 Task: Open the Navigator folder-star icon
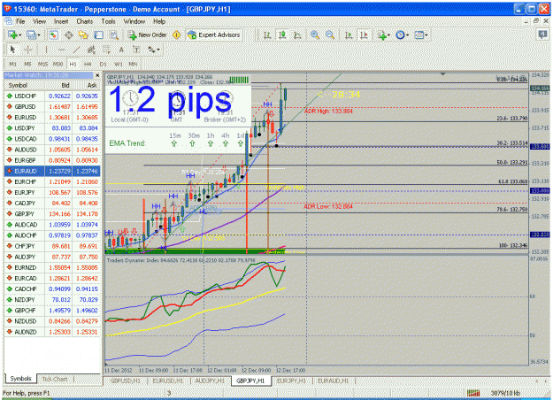click(x=83, y=35)
